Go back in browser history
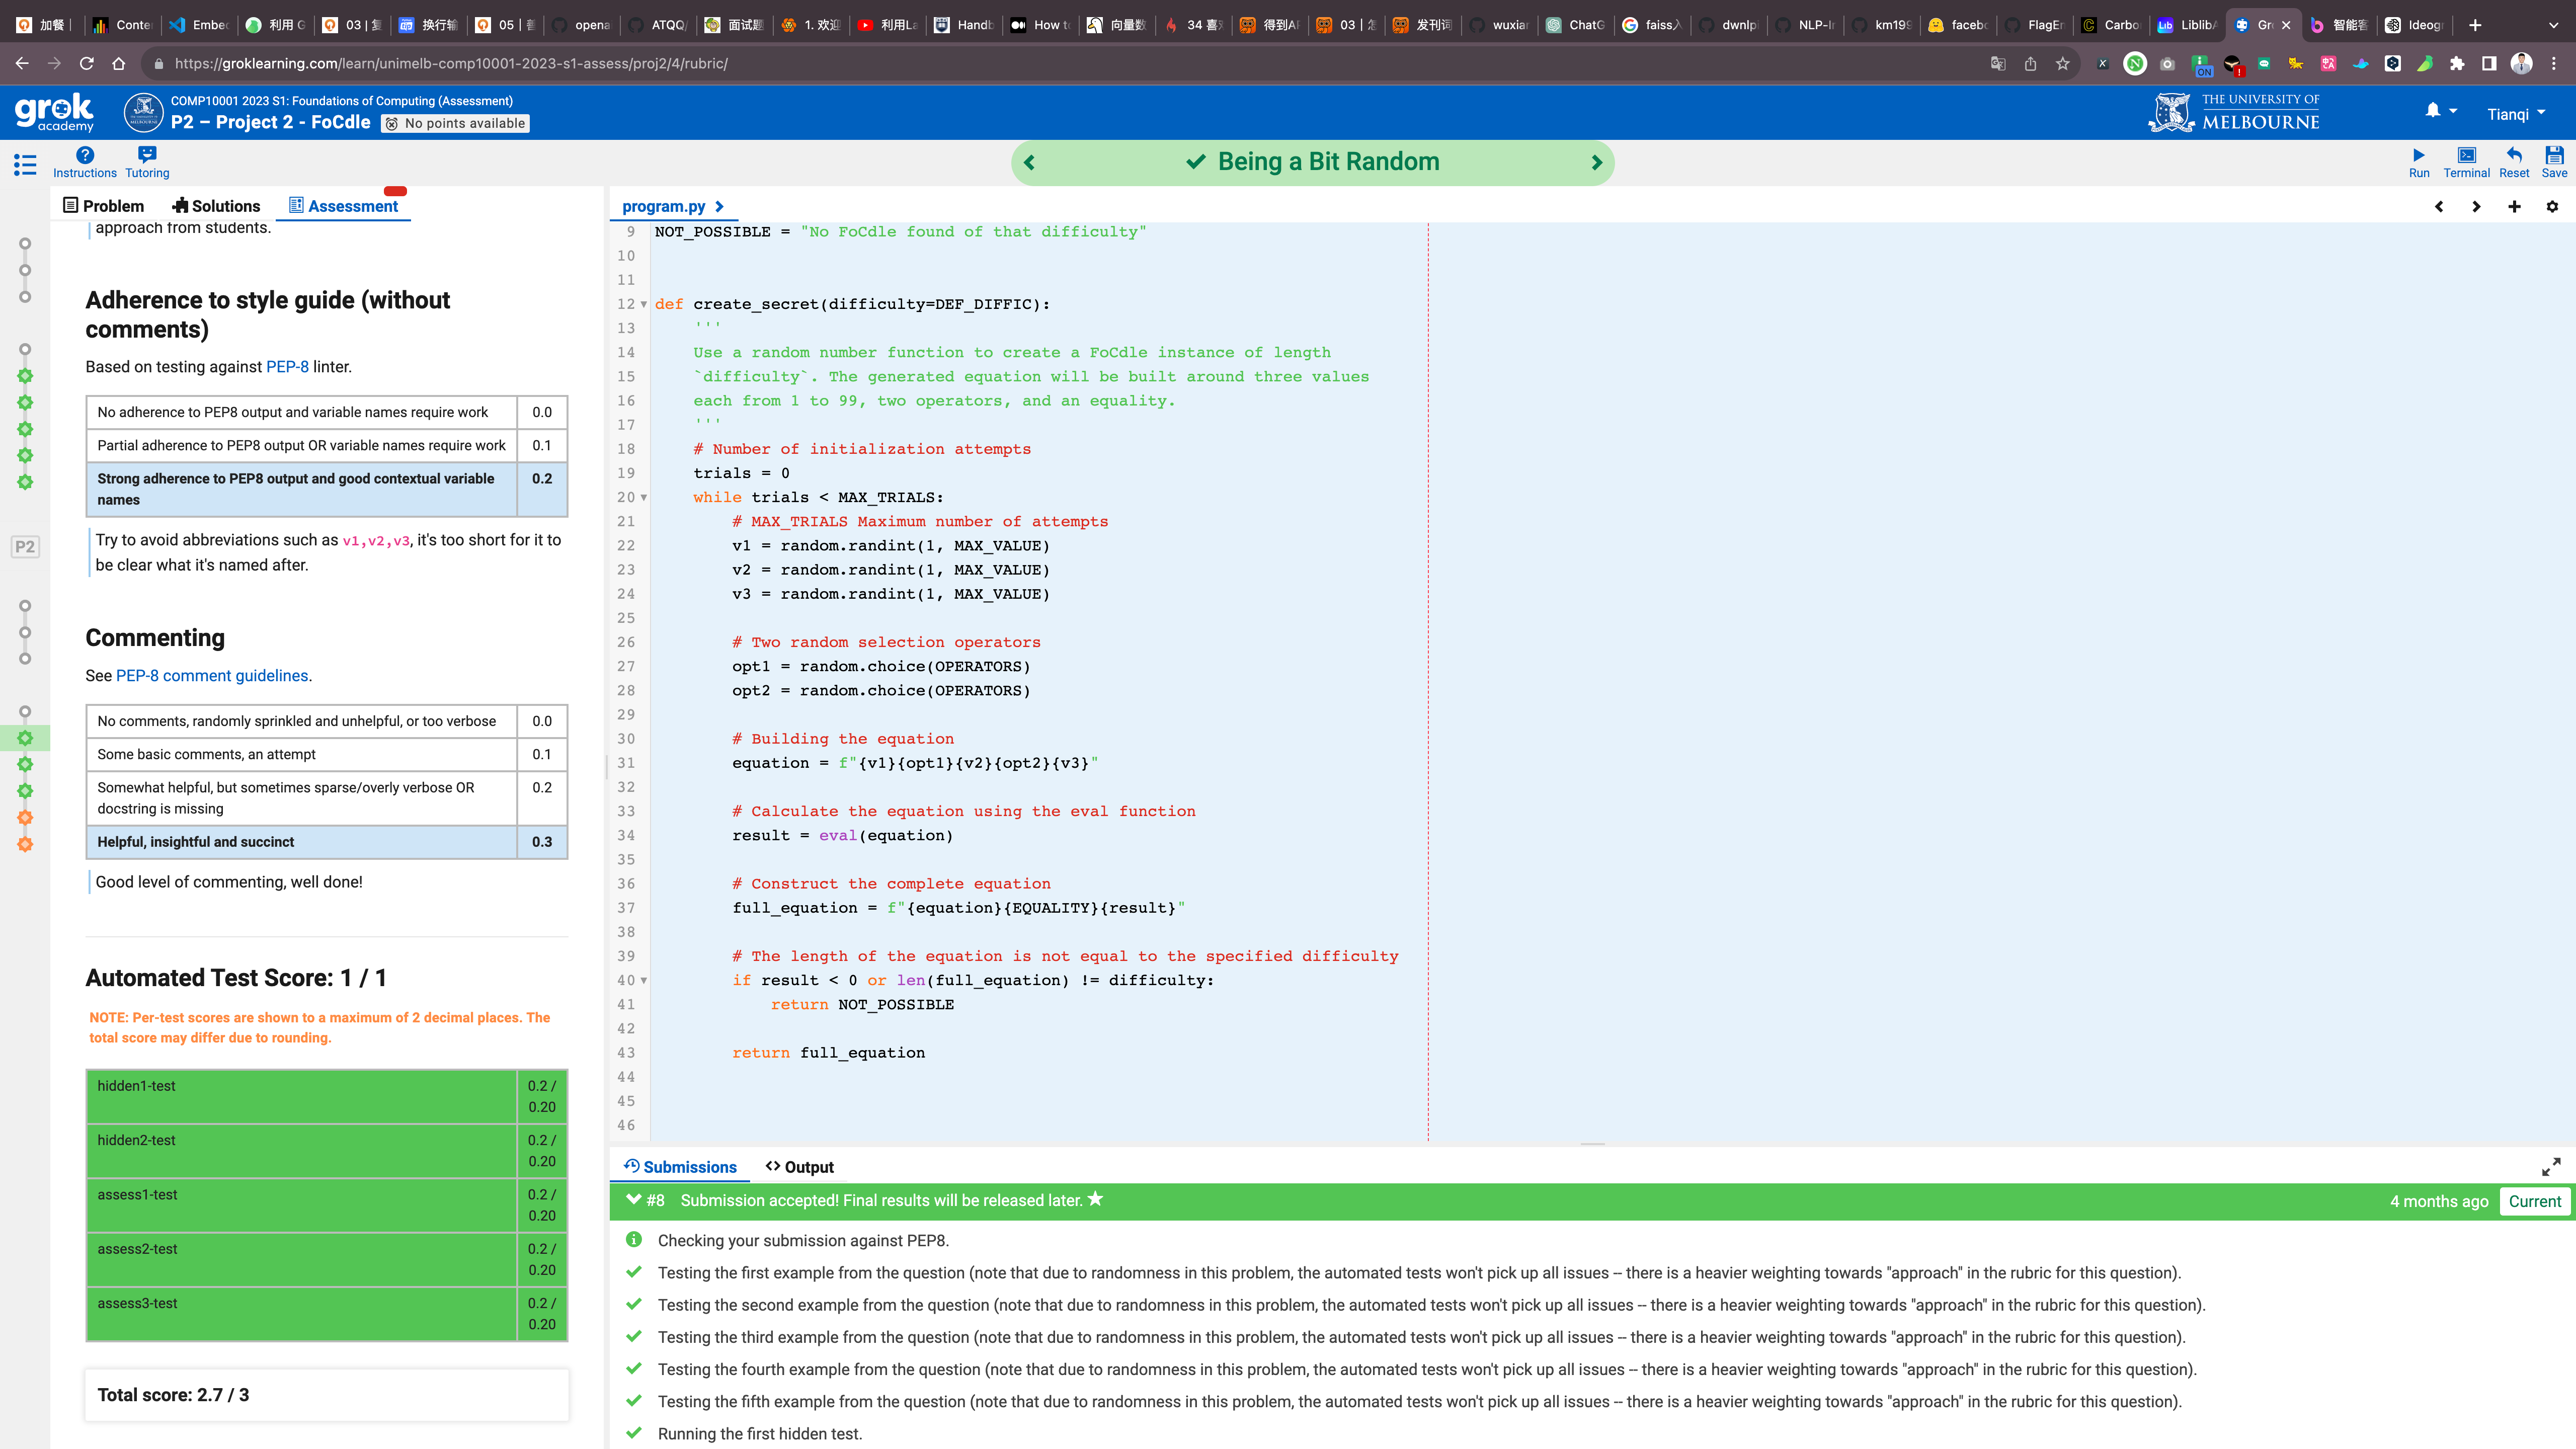Viewport: 2576px width, 1449px height. click(22, 64)
